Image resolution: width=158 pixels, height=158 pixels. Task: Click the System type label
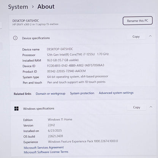point(31,77)
